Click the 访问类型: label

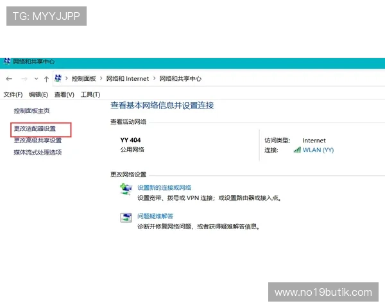pos(277,141)
